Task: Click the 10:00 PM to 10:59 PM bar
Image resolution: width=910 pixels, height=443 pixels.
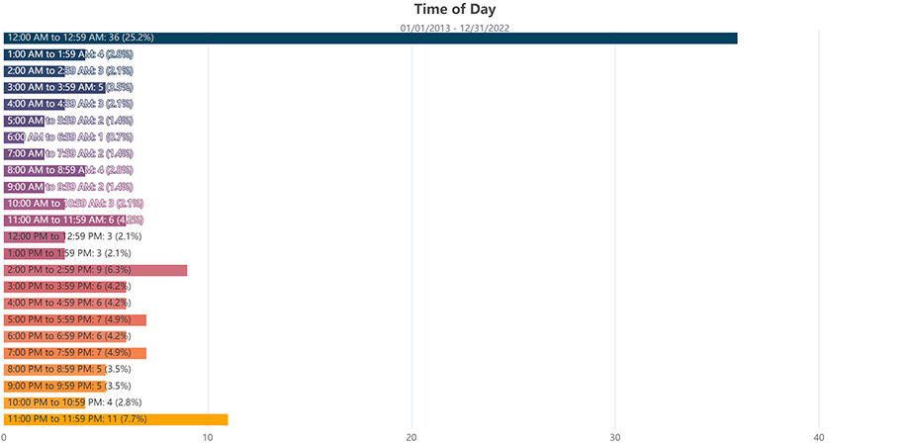Action: pyautogui.click(x=45, y=402)
